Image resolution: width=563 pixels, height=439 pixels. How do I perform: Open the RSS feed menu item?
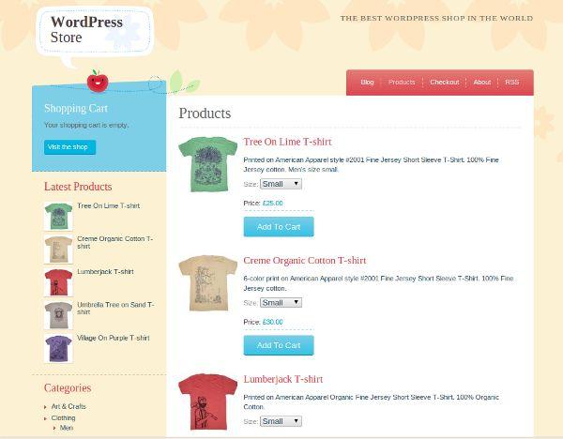[511, 83]
